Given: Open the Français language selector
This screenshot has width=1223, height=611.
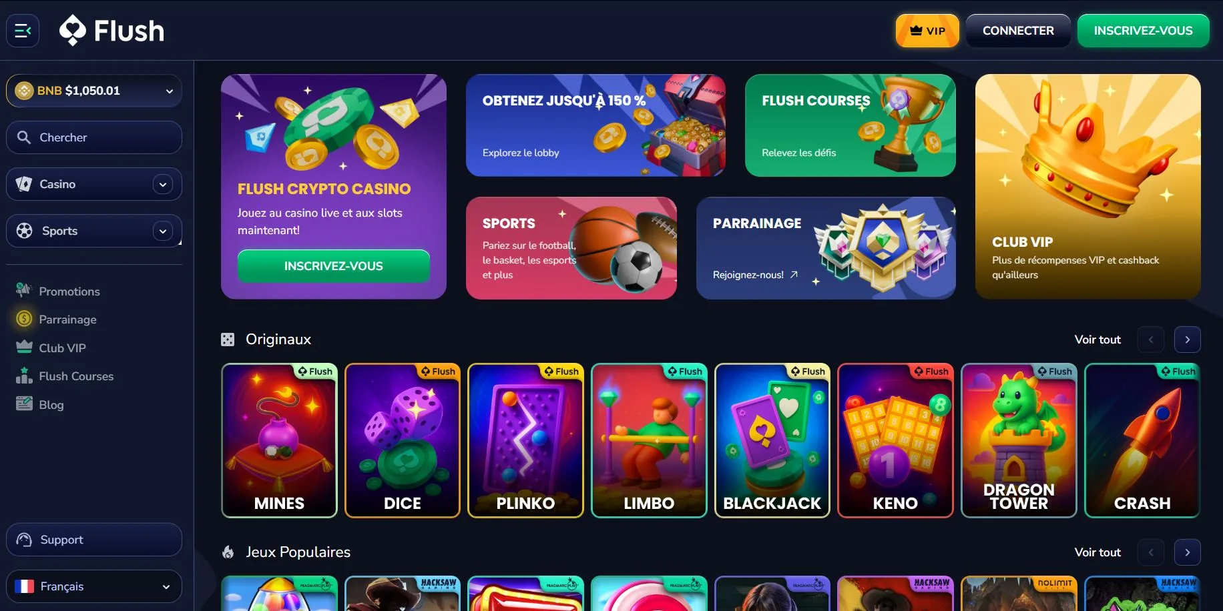Looking at the screenshot, I should tap(94, 586).
